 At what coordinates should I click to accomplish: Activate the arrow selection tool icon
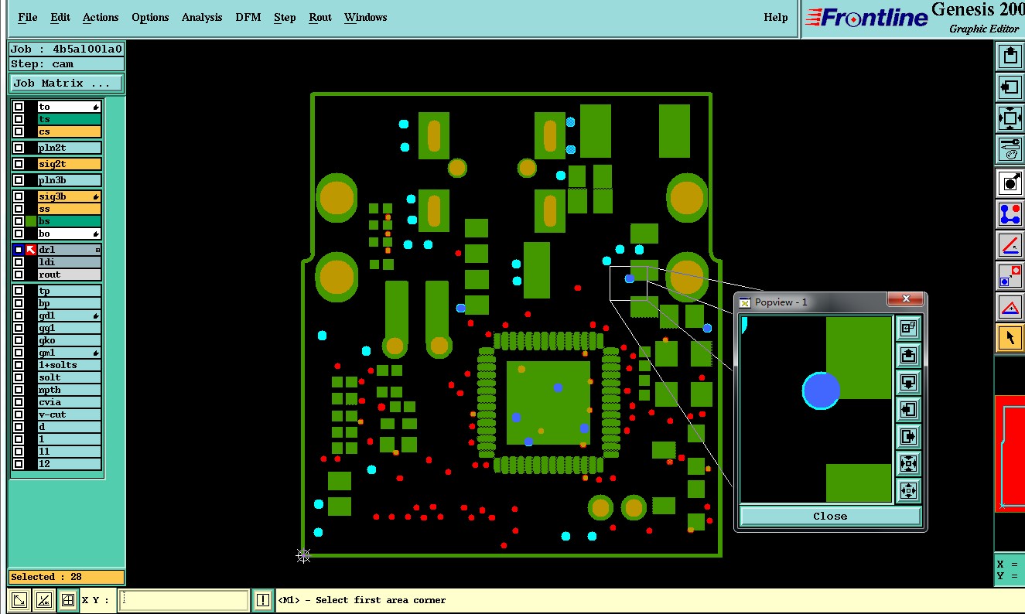pos(1010,338)
